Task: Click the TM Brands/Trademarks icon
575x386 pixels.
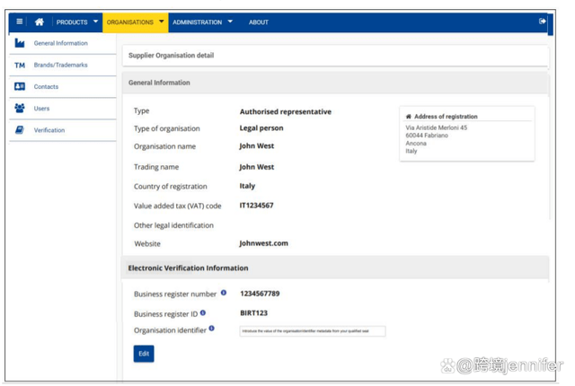Action: (x=20, y=66)
